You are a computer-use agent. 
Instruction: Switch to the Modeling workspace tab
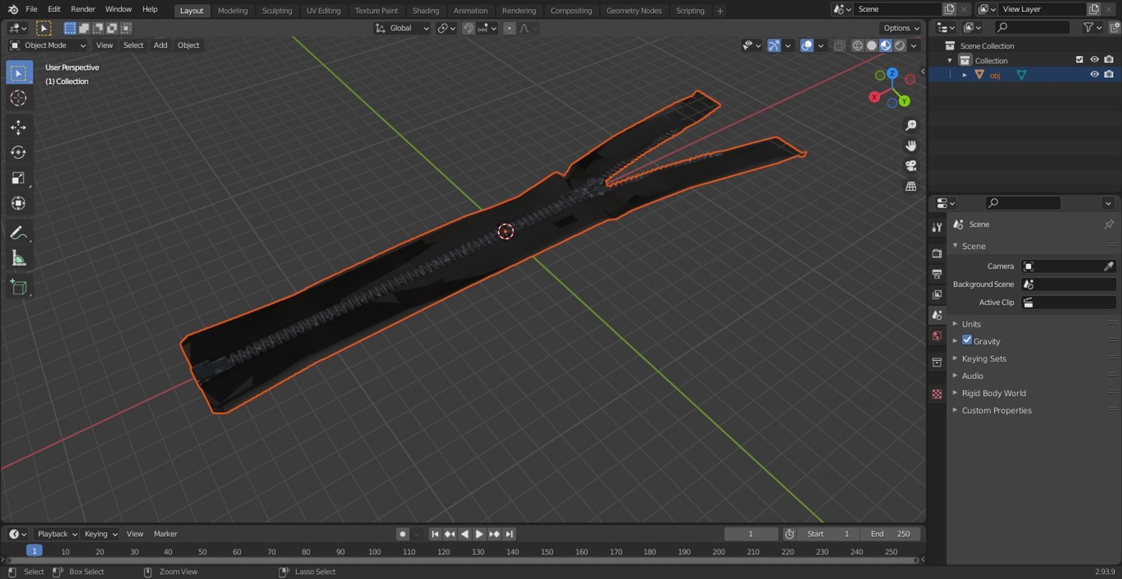click(x=233, y=11)
